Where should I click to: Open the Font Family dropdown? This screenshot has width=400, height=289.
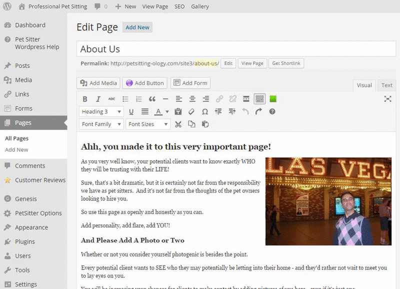click(101, 124)
